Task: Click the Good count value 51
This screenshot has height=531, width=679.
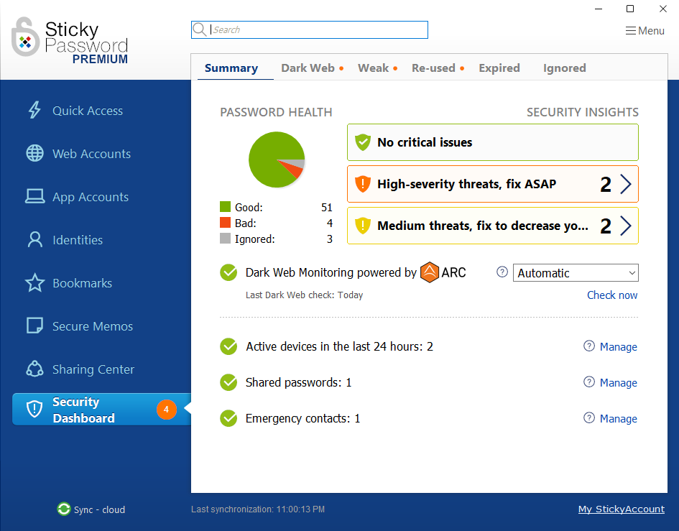Action: (x=326, y=207)
